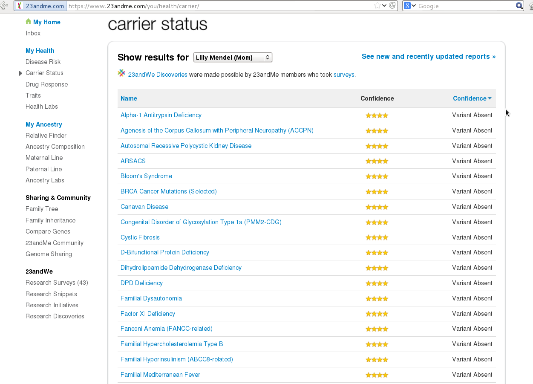The height and width of the screenshot is (384, 533).
Task: Sort by the Confidence column with arrow
Action: tap(472, 98)
